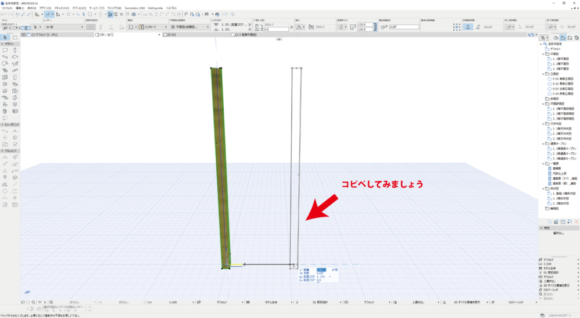Image resolution: width=580 pixels, height=318 pixels.
Task: Click the Project Map icon in Navigator
Action: [556, 38]
